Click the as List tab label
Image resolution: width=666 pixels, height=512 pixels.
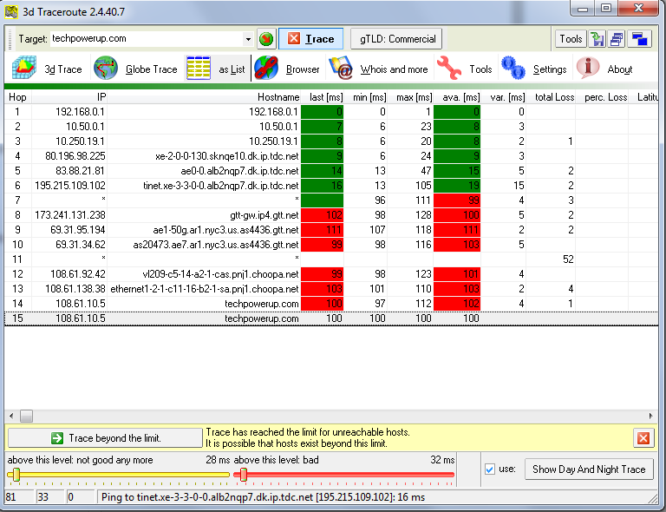pos(232,69)
